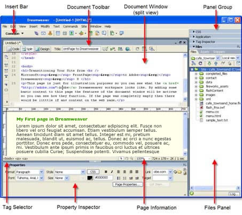Click the green Get Files arrow icon

209,63
